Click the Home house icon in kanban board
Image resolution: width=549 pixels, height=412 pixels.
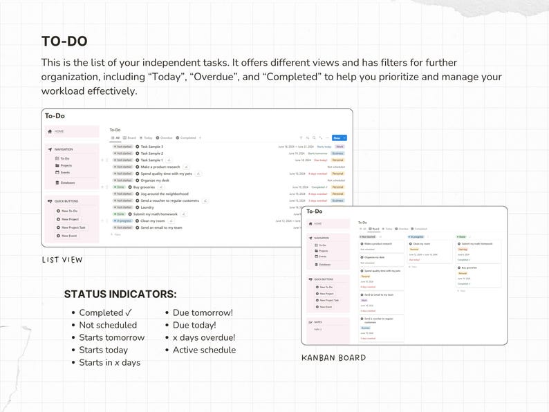click(310, 224)
